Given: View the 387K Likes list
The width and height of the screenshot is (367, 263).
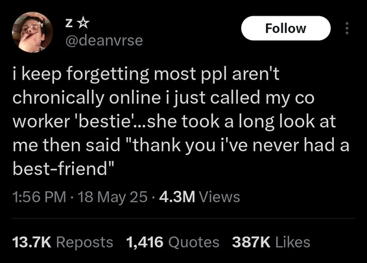Looking at the screenshot, I should tap(271, 242).
